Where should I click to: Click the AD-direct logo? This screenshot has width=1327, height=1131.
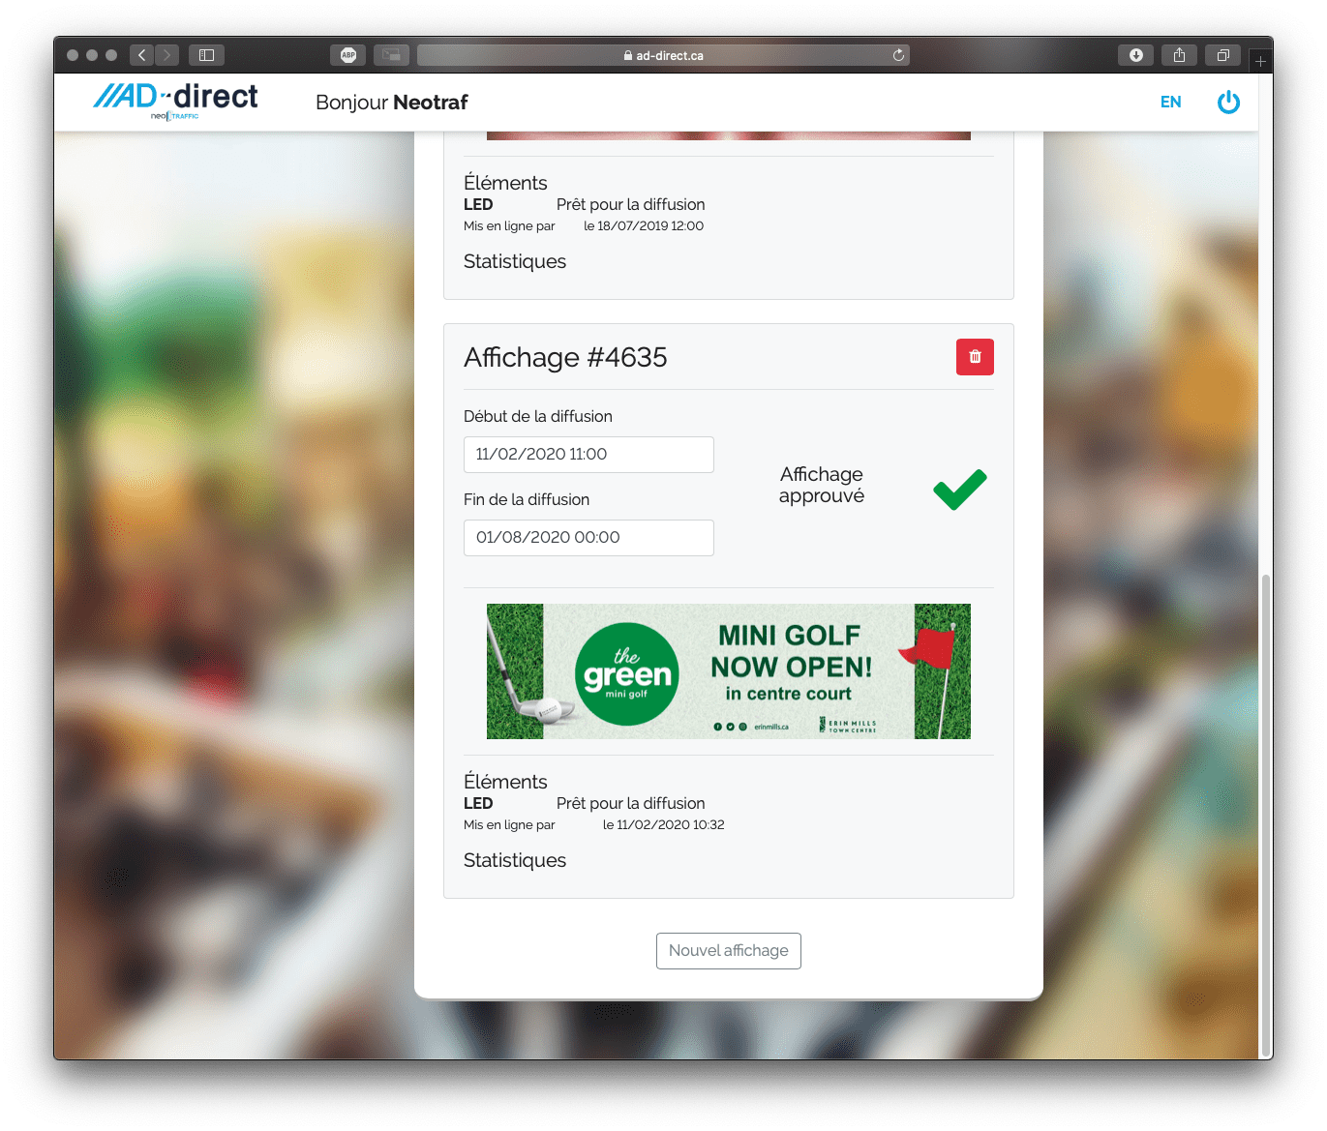pos(175,101)
